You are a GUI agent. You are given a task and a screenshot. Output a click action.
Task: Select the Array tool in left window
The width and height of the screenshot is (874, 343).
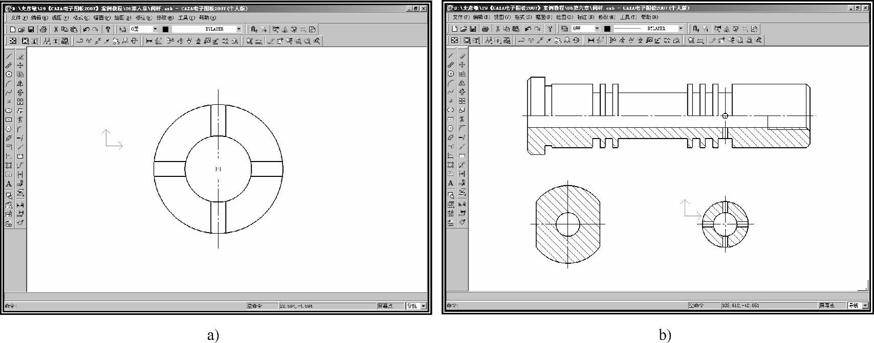(x=20, y=102)
